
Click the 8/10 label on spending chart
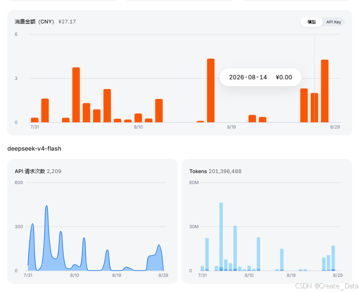pos(138,127)
